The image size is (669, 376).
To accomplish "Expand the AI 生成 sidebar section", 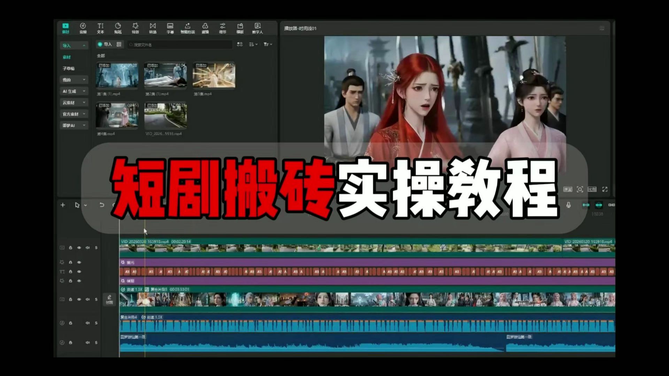I will click(74, 91).
